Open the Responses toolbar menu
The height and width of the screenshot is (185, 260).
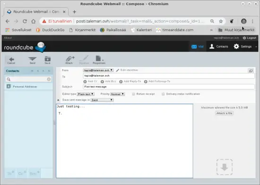(x=99, y=60)
